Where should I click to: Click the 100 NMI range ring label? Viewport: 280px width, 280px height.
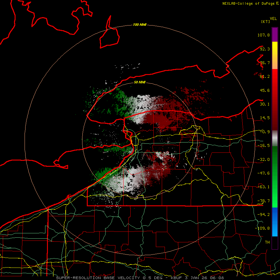pos(140,25)
